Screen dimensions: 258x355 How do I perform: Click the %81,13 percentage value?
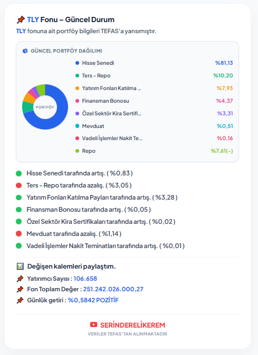coord(224,63)
